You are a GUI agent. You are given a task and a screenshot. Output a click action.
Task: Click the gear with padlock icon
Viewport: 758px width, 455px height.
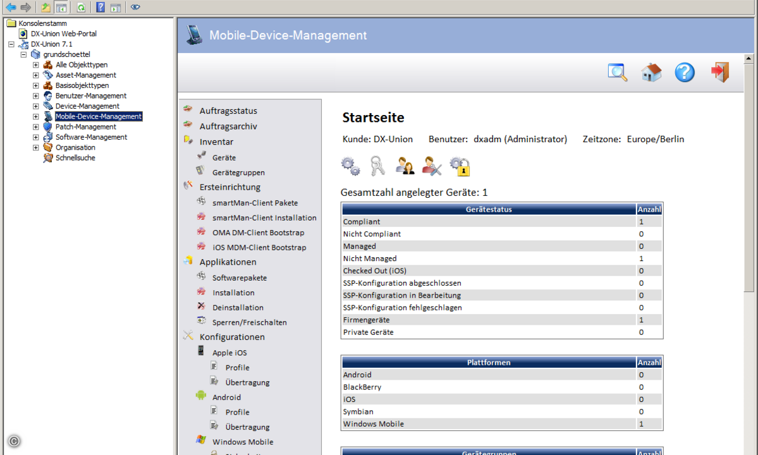point(460,167)
